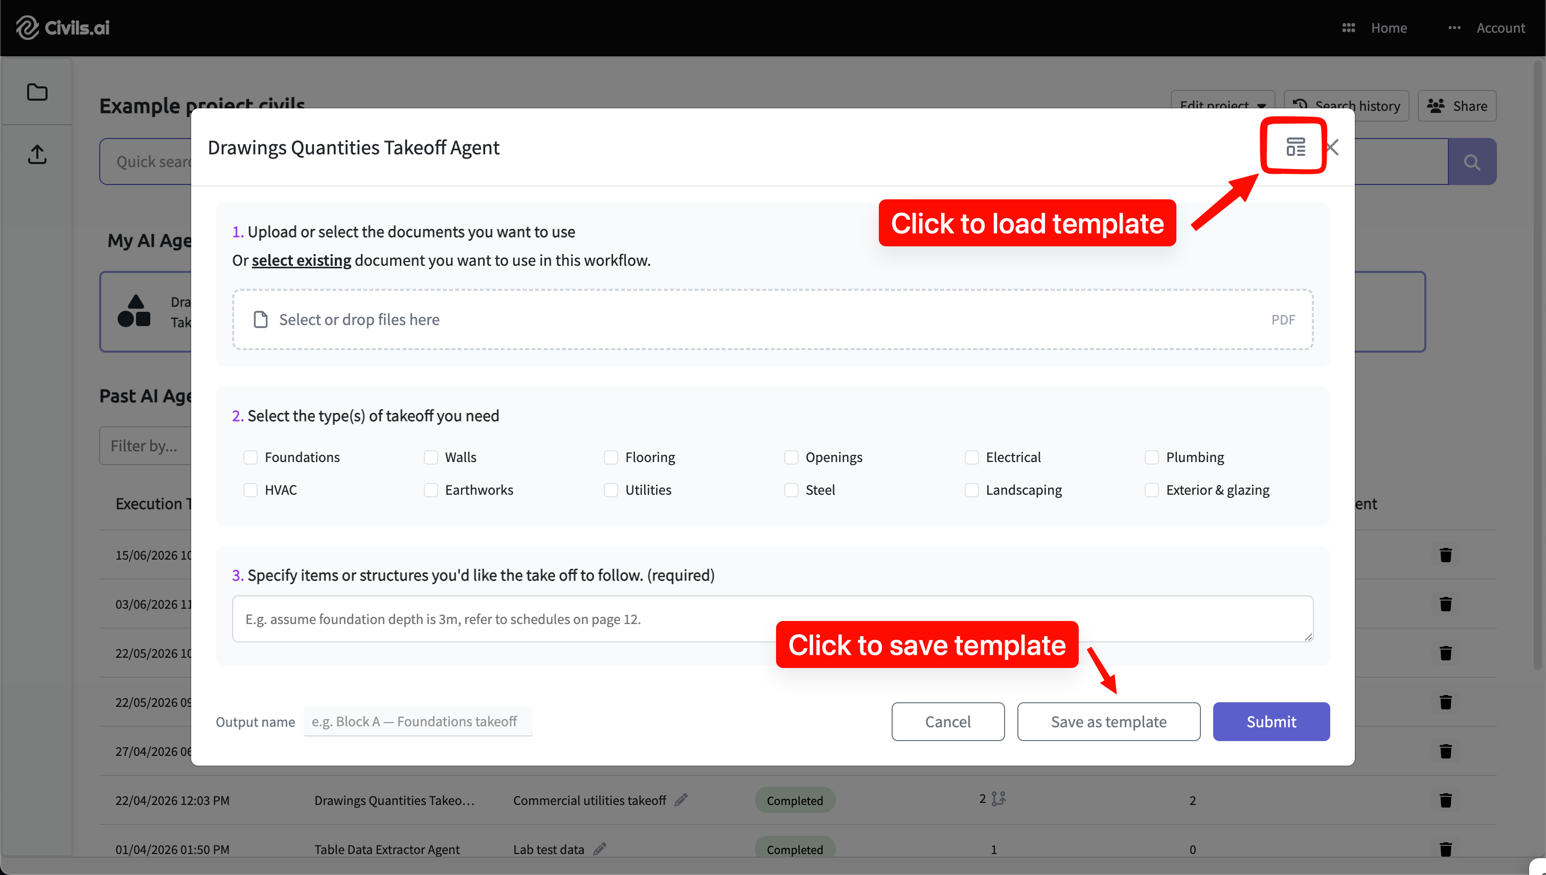
Task: Check the Utilities takeoff checkbox
Action: 611,490
